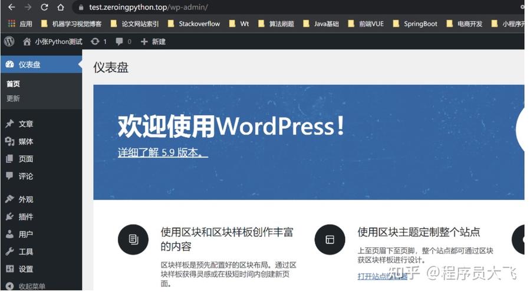Open 用户 (users) person icon
Screen dimensions: 530x294
click(9, 234)
